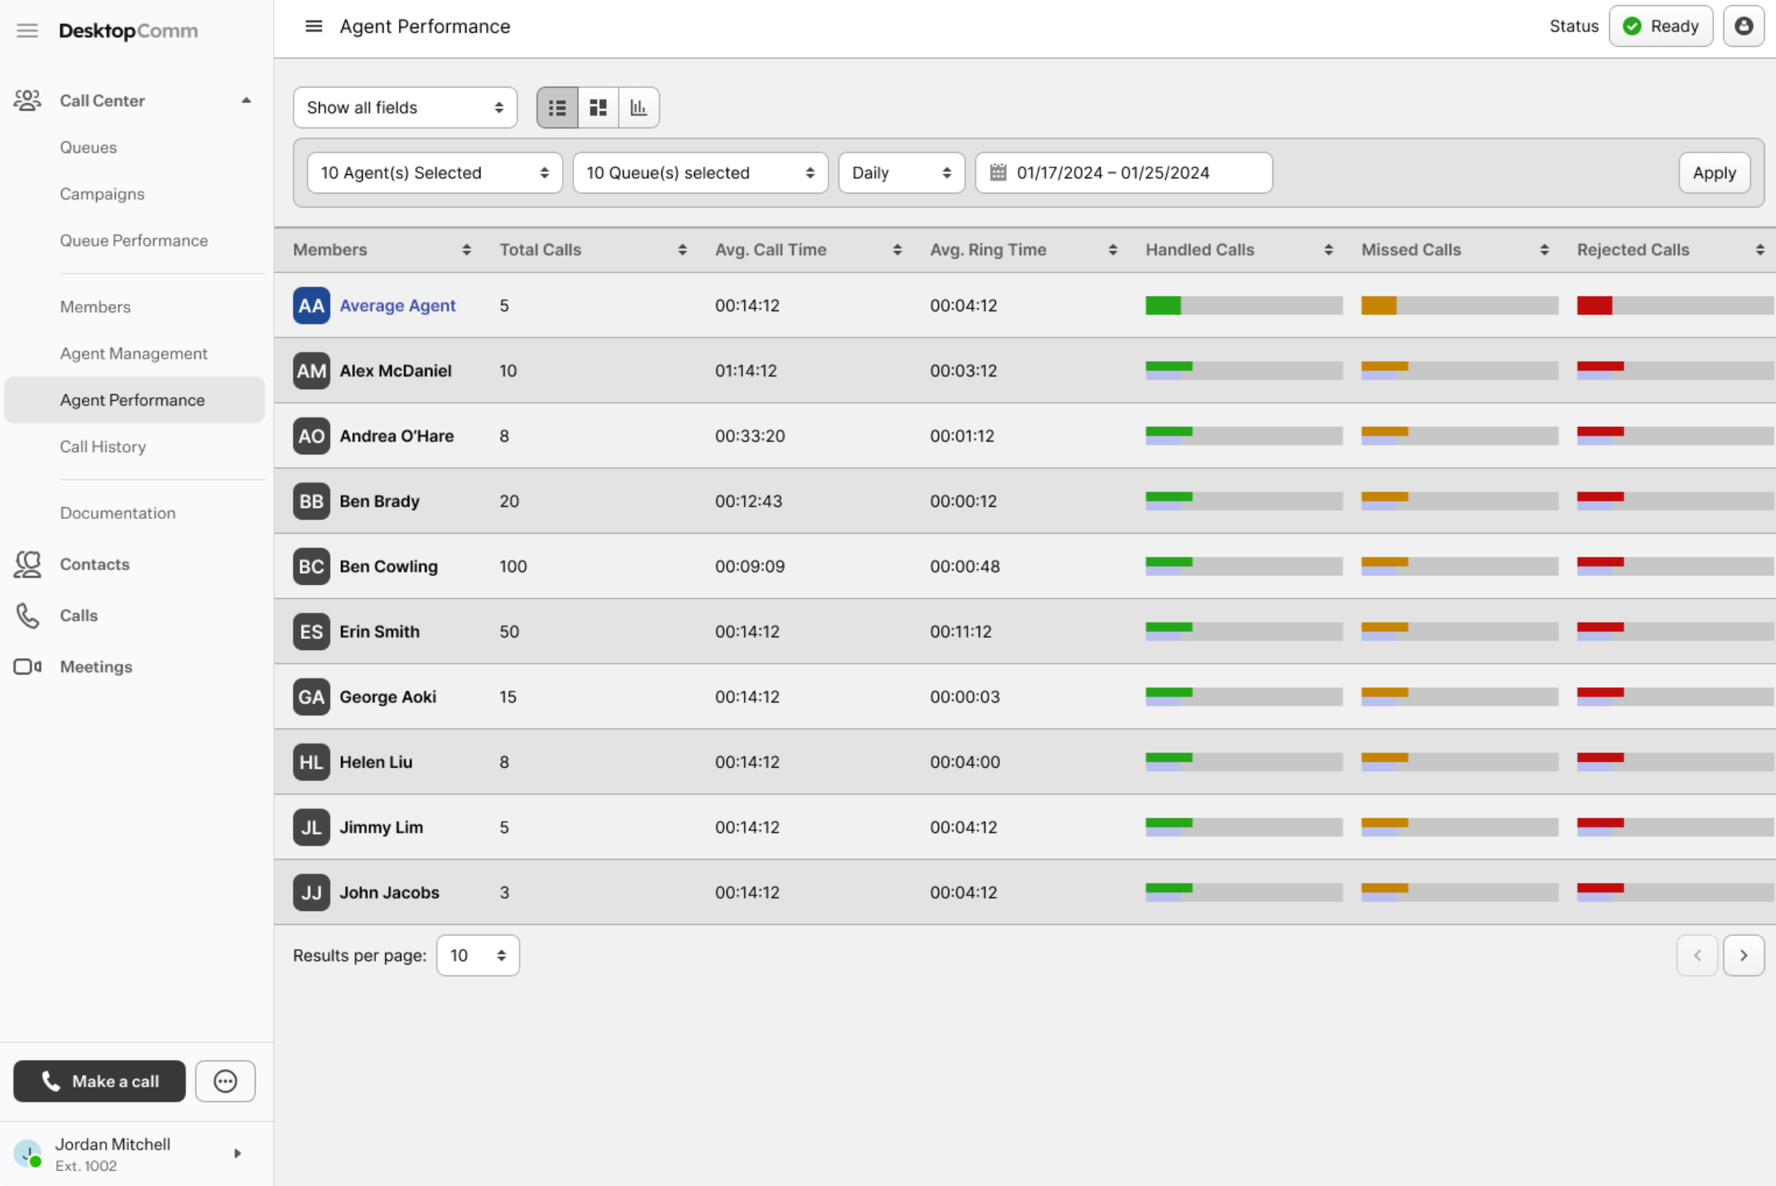
Task: Click the Apply filter button
Action: click(1713, 173)
